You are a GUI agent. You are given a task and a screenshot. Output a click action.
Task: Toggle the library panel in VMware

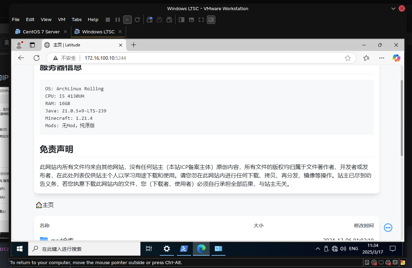click(x=182, y=19)
